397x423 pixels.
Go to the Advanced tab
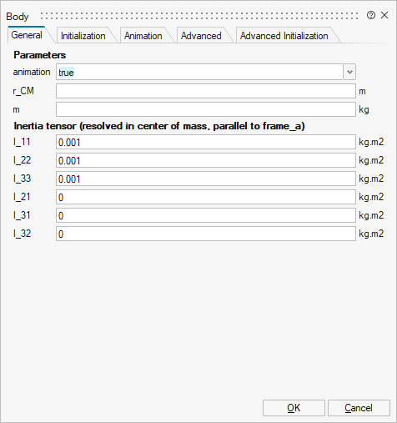[201, 36]
